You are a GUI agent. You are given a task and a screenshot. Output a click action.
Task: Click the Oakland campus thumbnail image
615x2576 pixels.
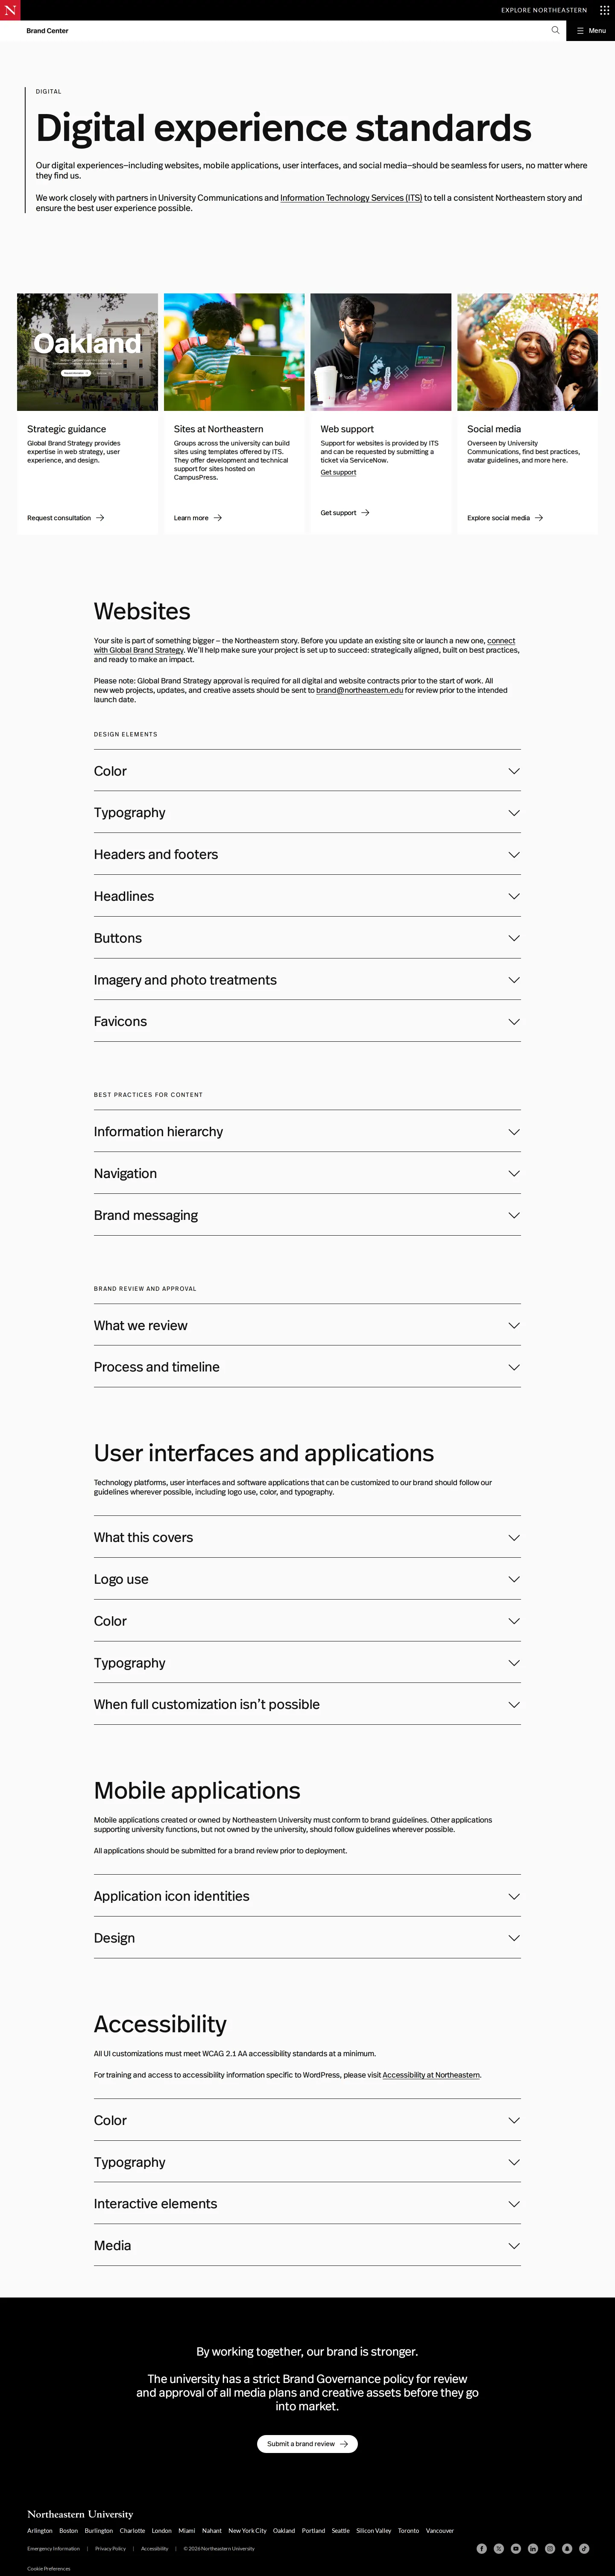tap(87, 352)
